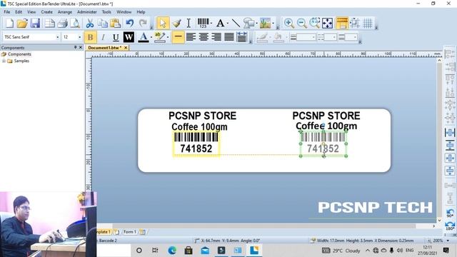Toggle the orange object snapping button
Screen dimensions: 457x257
(x=342, y=24)
